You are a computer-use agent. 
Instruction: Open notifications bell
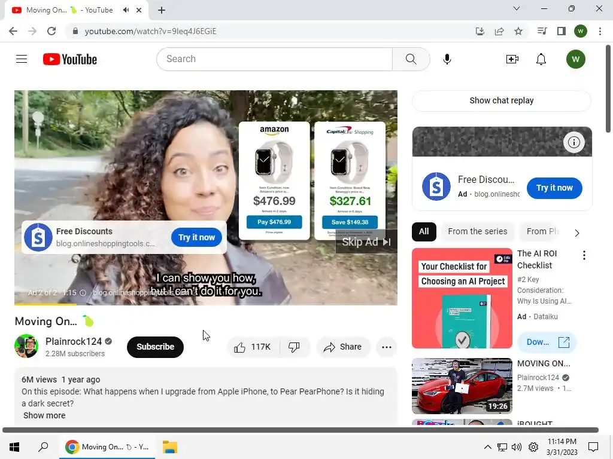[541, 59]
